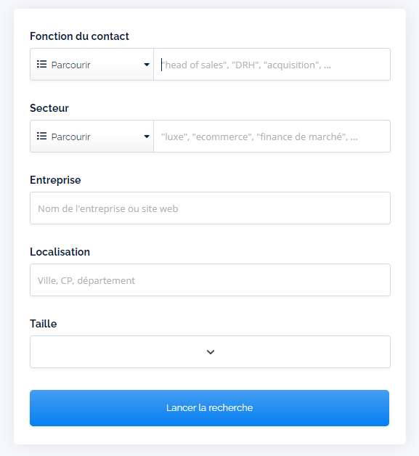
Task: Click the list icon in the Secteur row
Action: click(x=41, y=136)
